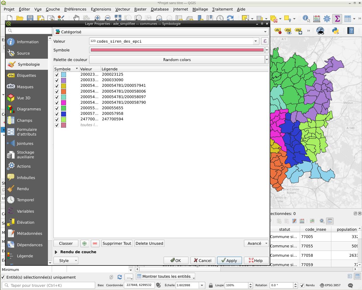Viewport: 362px width, 290px height.
Task: Open the Étiquettes section in sidebar
Action: pos(26,75)
